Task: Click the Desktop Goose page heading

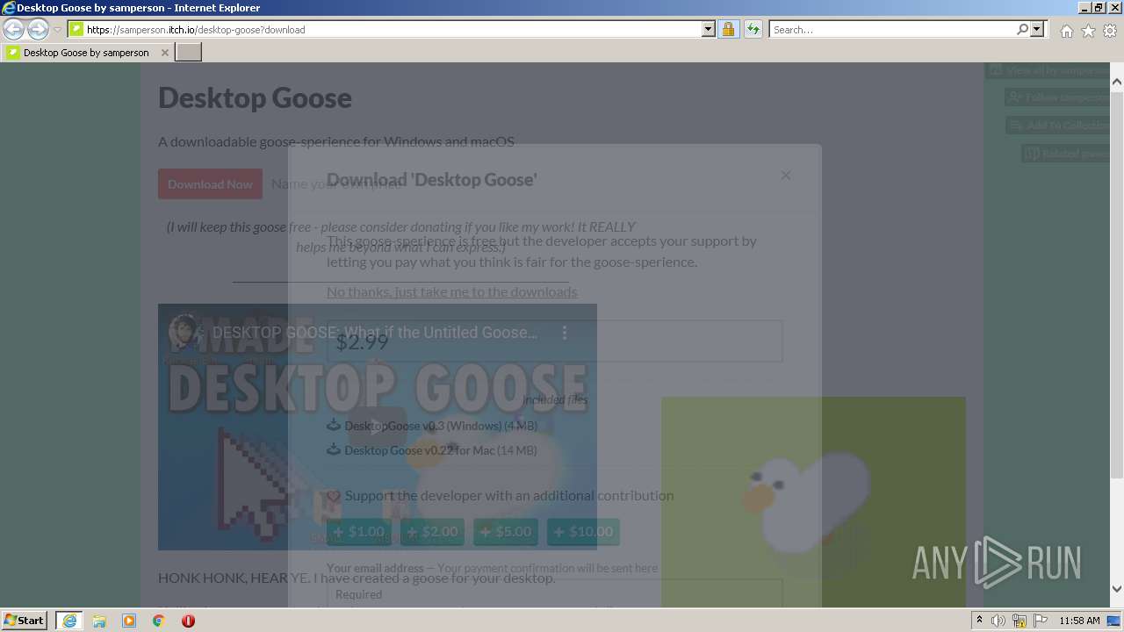Action: (x=255, y=97)
